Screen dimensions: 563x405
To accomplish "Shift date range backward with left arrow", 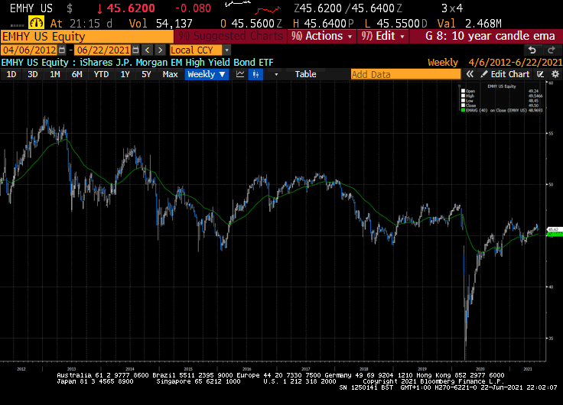I will pyautogui.click(x=147, y=50).
